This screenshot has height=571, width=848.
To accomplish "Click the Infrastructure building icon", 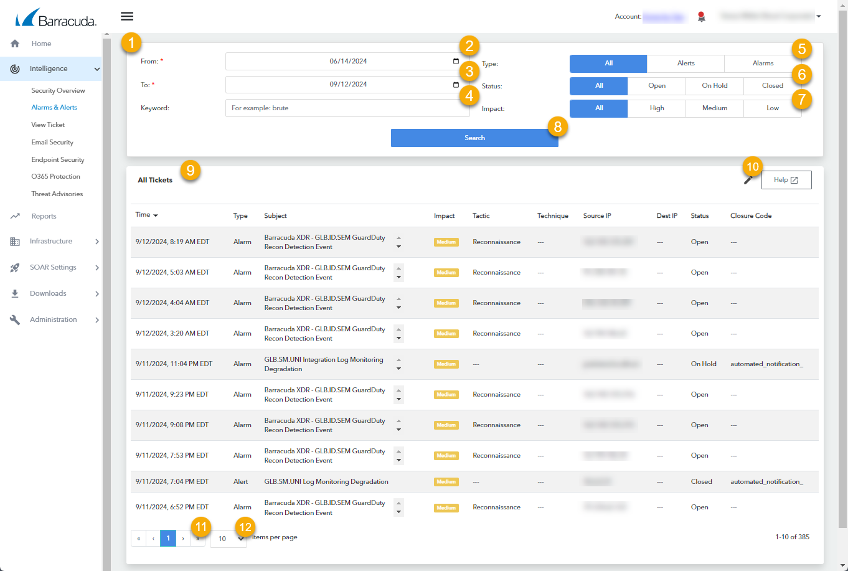I will (x=15, y=242).
